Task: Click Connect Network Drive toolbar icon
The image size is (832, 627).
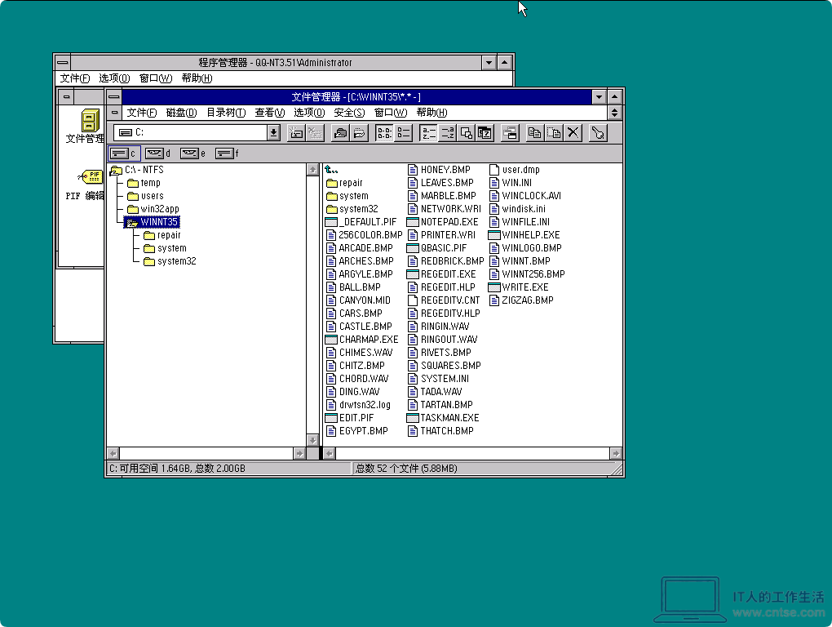Action: [x=296, y=133]
